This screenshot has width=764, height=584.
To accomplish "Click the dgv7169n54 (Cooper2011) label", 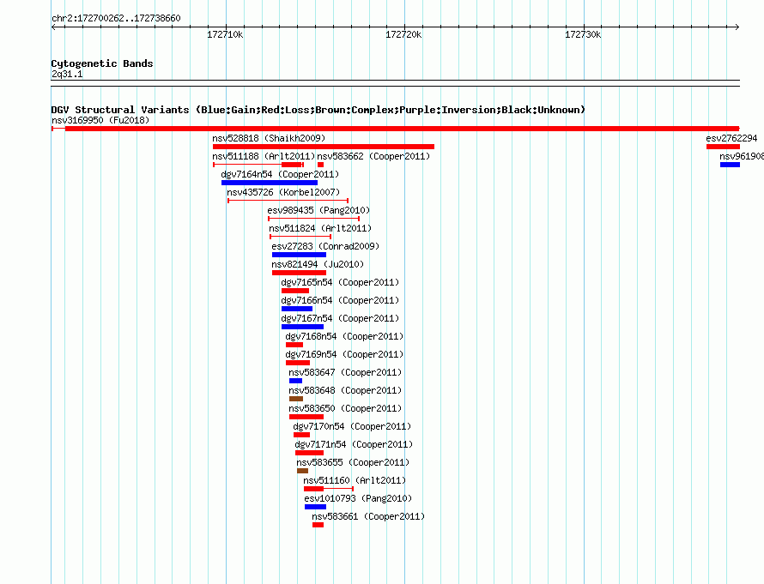I will [344, 354].
